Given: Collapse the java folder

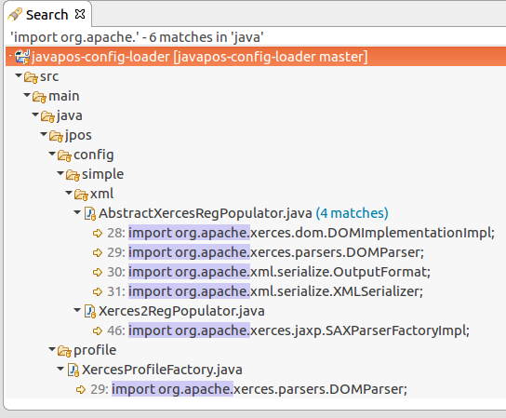Looking at the screenshot, I should tap(35, 115).
